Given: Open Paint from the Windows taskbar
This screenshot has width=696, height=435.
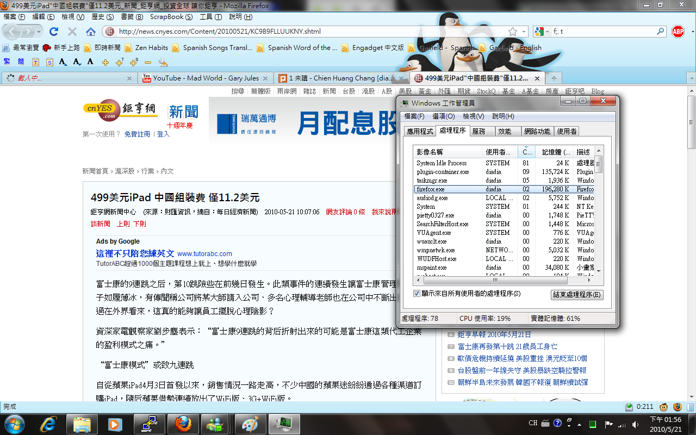Looking at the screenshot, I should coord(251,424).
